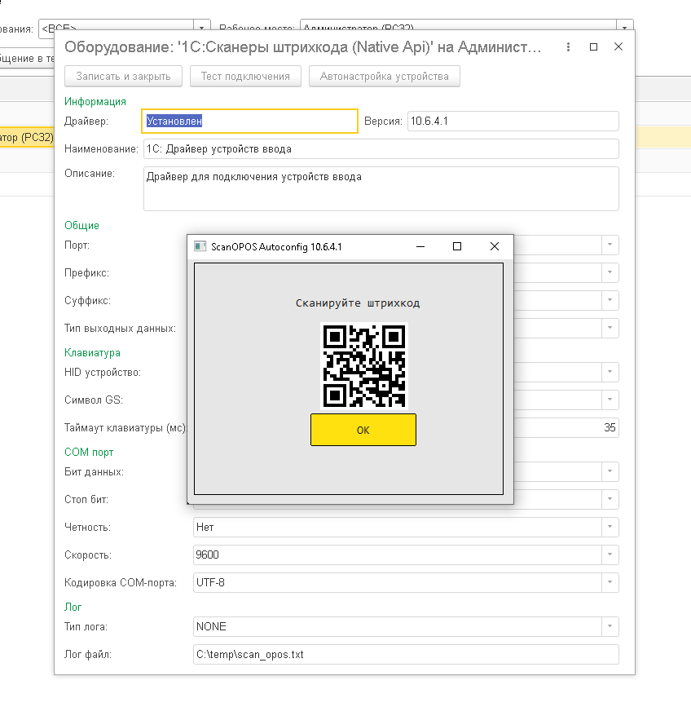
Task: Close the ScanOPOS Autoconfig dialog
Action: coord(494,246)
